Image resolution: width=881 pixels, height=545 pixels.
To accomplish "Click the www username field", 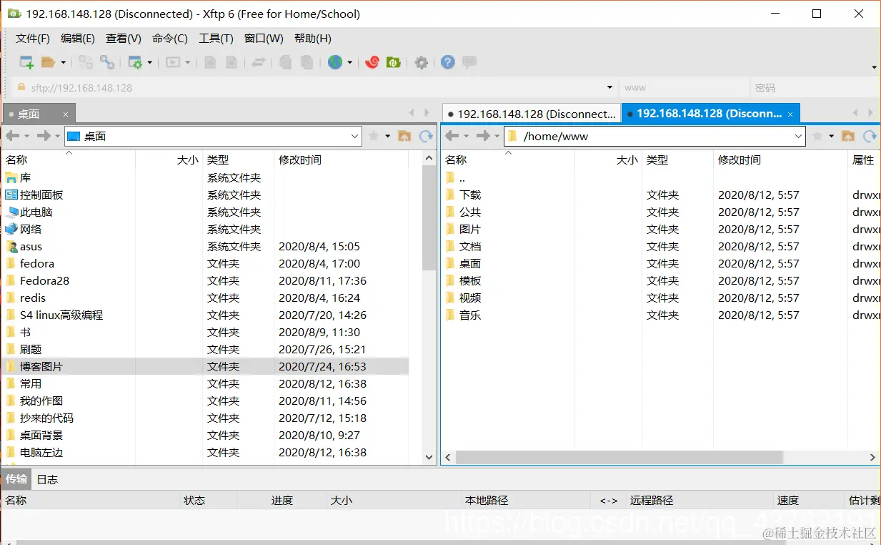I will [x=684, y=87].
